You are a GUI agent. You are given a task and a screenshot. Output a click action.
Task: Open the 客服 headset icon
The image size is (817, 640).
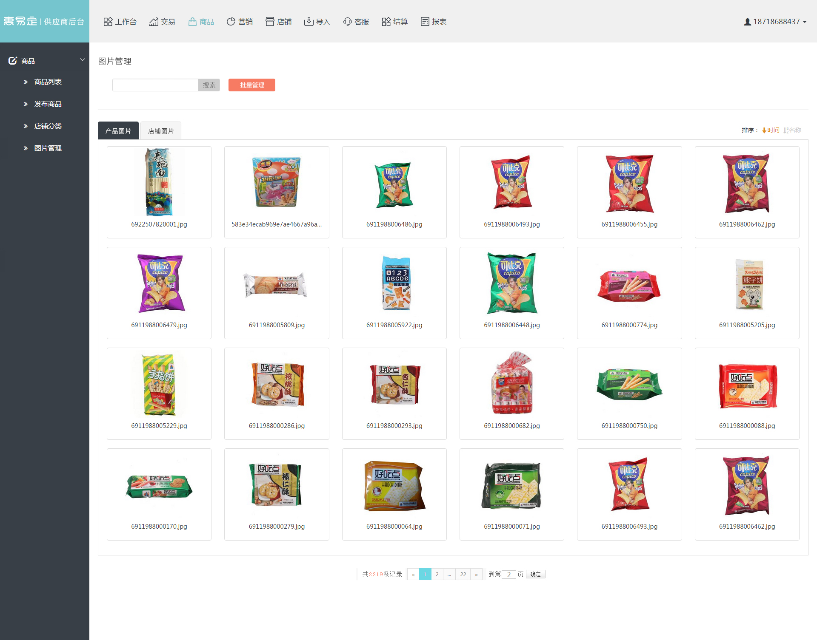(x=348, y=22)
